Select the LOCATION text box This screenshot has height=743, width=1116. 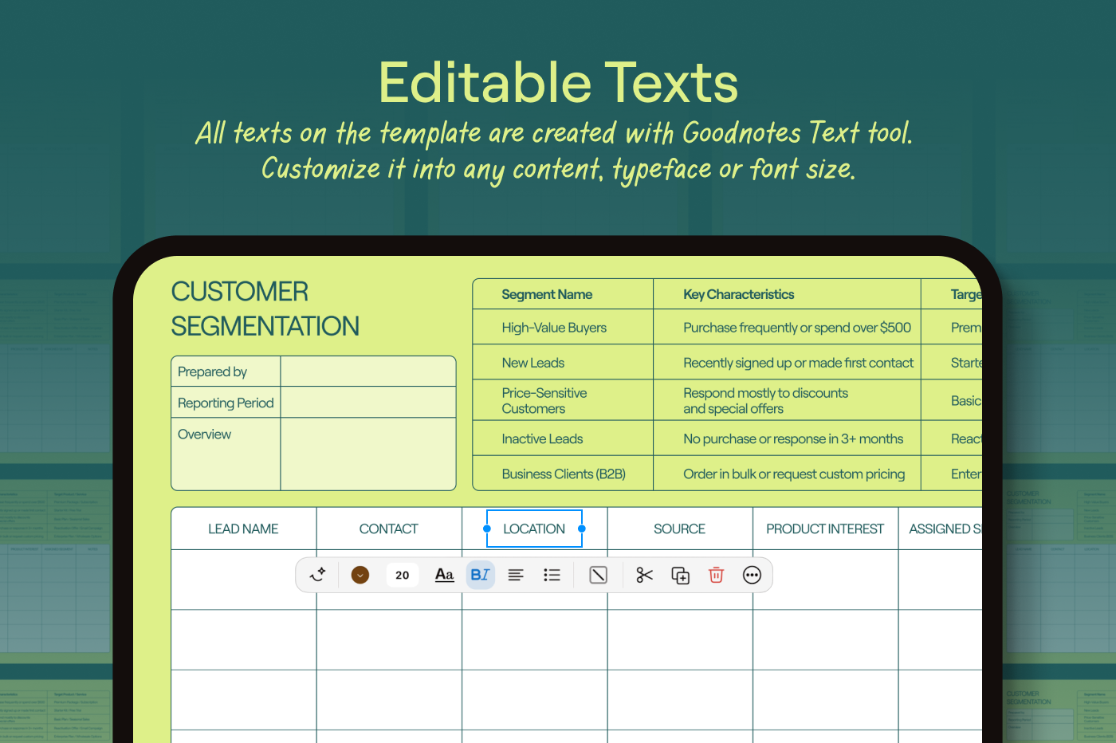click(x=534, y=529)
